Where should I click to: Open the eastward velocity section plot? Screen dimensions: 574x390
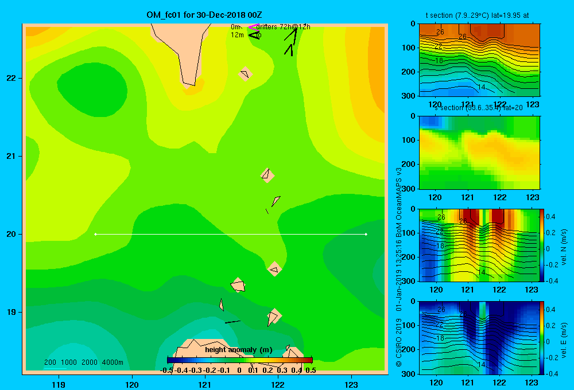pos(479,338)
